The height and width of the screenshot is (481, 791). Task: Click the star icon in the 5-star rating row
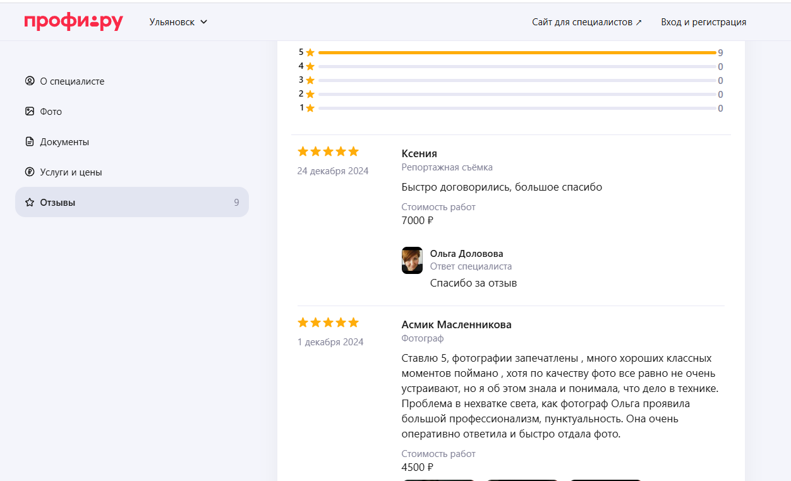(x=310, y=53)
